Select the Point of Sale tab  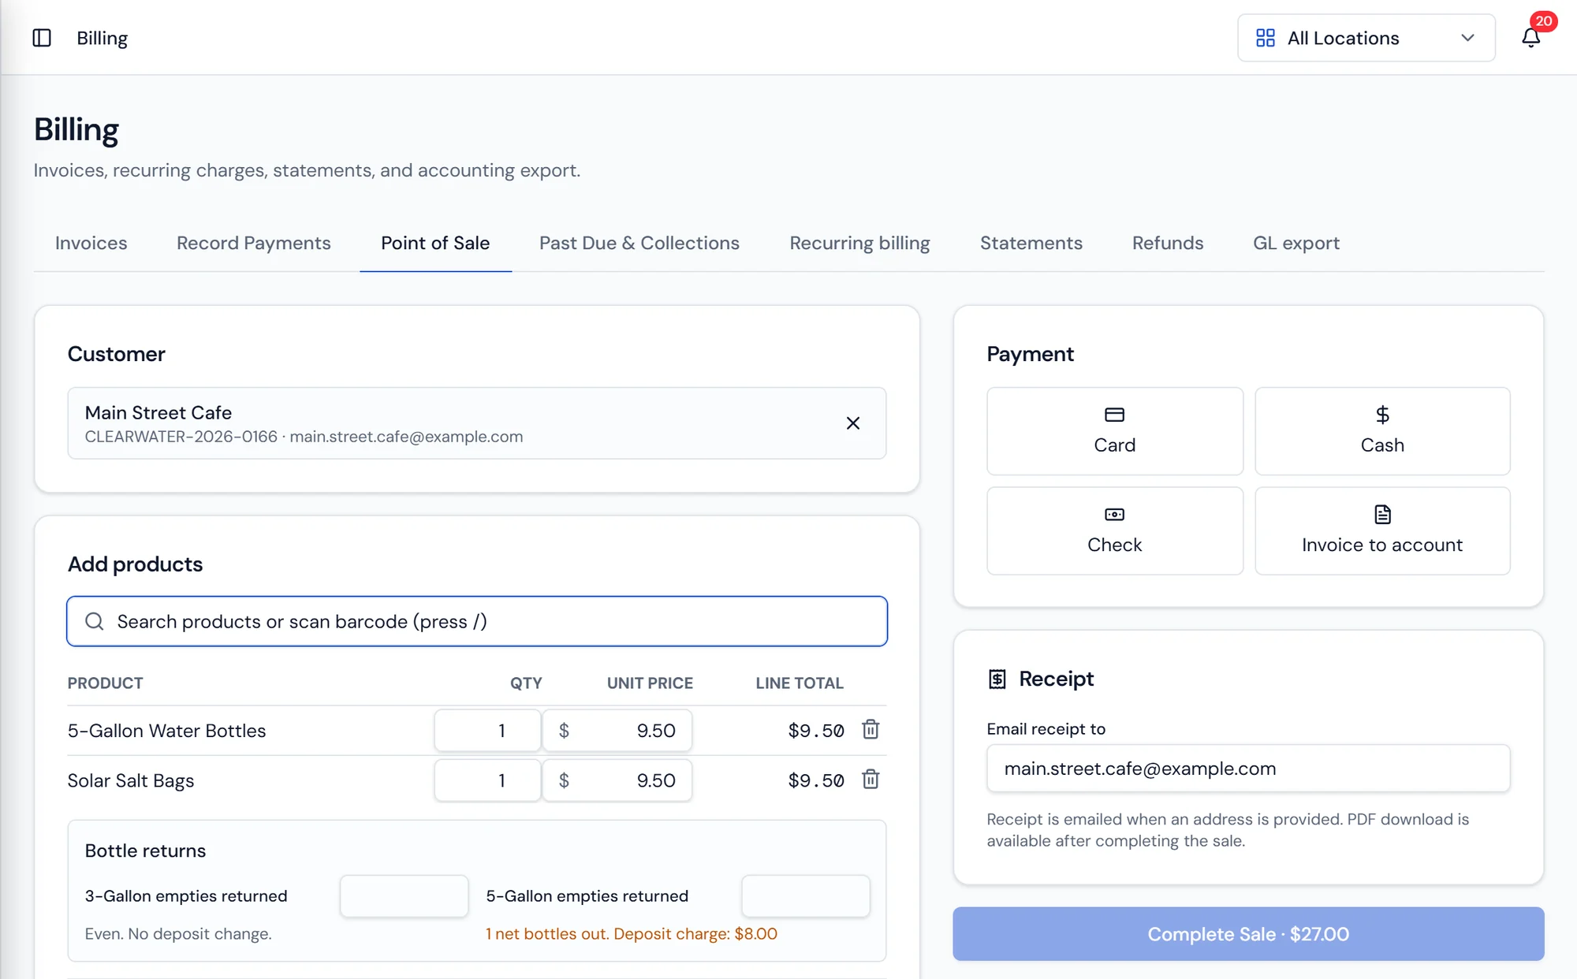(435, 243)
